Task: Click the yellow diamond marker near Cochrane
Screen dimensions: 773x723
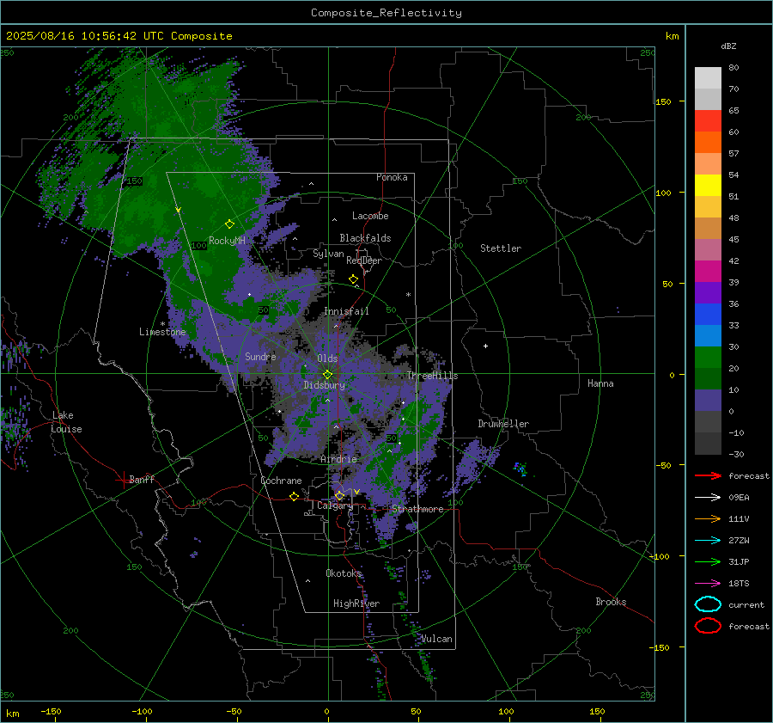Action: coord(295,496)
